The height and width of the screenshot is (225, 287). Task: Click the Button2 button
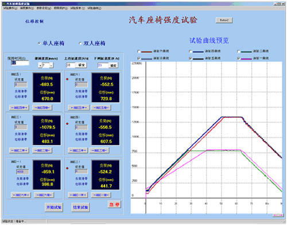pos(224,20)
